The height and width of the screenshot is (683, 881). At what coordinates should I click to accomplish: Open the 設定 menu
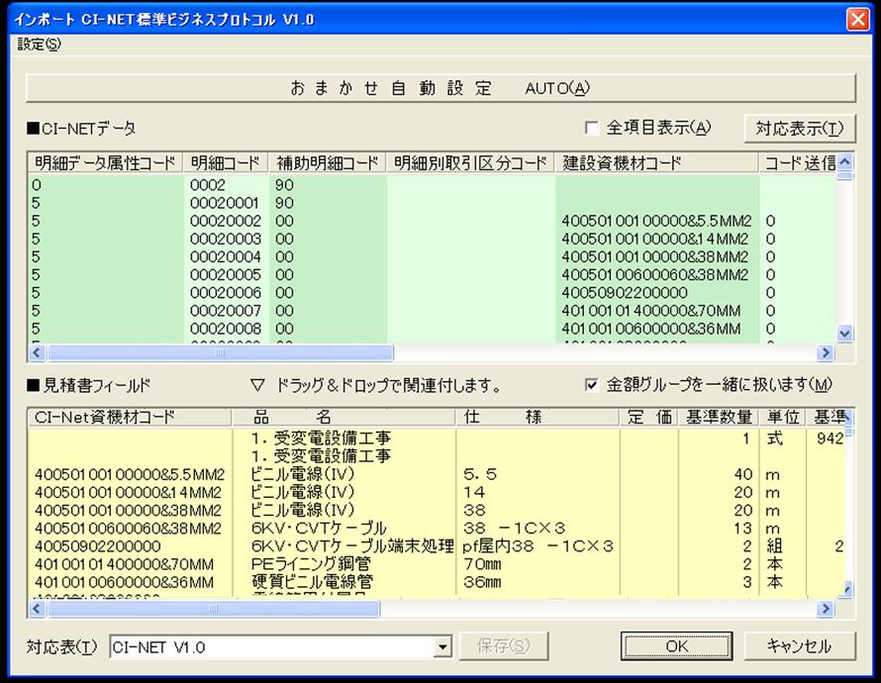39,45
